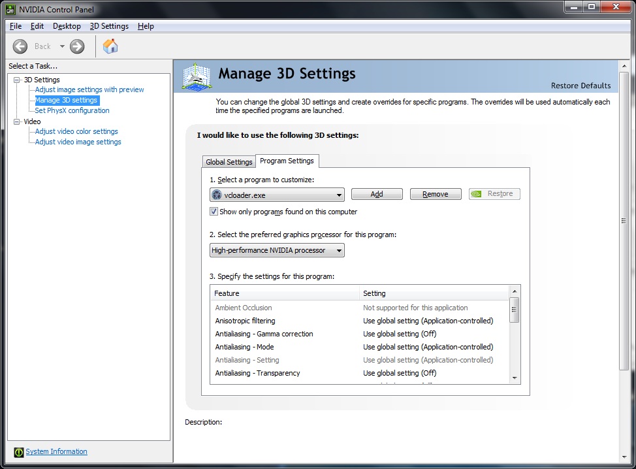
Task: Toggle Show only programs found on this computer
Action: (214, 212)
